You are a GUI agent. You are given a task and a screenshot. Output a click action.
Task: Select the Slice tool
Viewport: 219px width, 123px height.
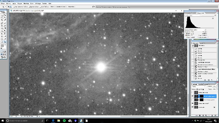[x=5, y=20]
